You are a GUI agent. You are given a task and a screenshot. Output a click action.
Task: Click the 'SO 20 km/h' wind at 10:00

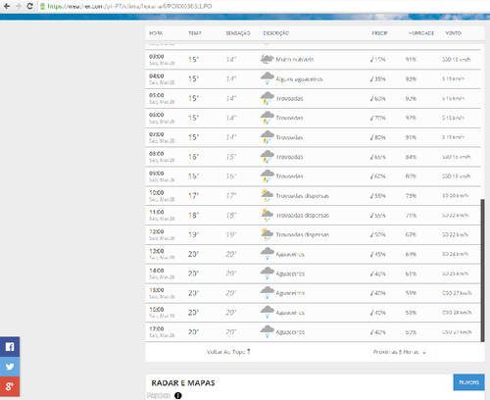[x=456, y=196]
